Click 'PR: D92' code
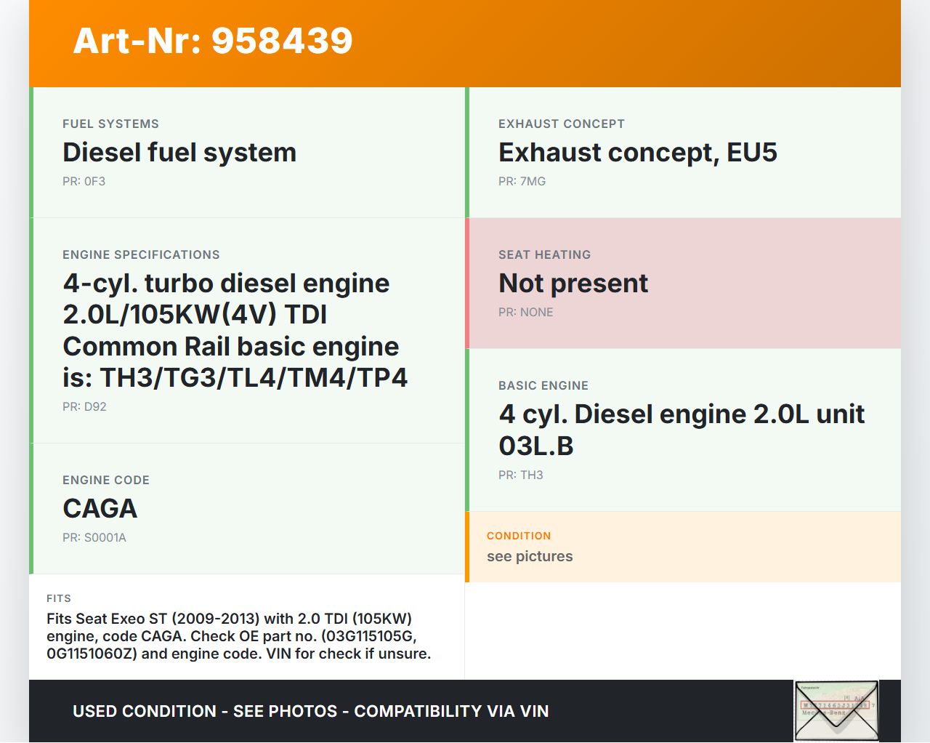 tap(84, 407)
